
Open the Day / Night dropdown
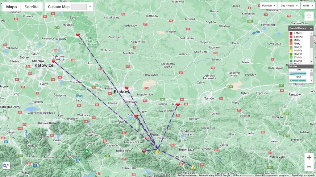point(289,6)
